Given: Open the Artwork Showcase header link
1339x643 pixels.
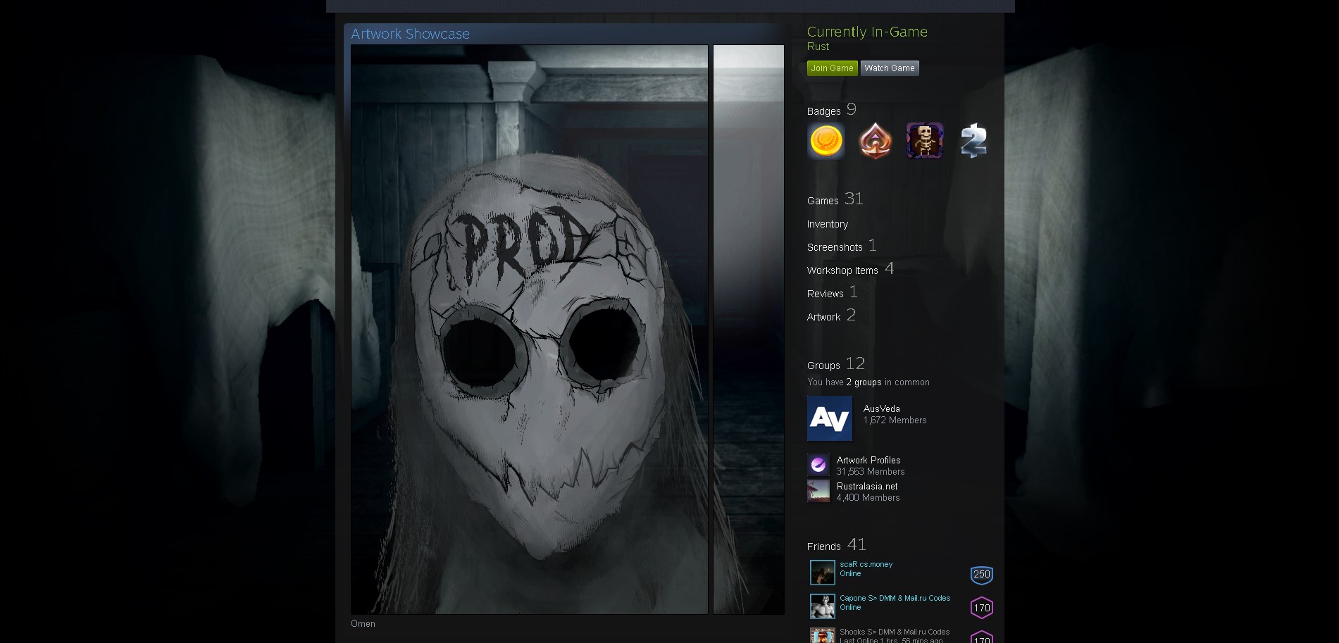Looking at the screenshot, I should (x=410, y=34).
